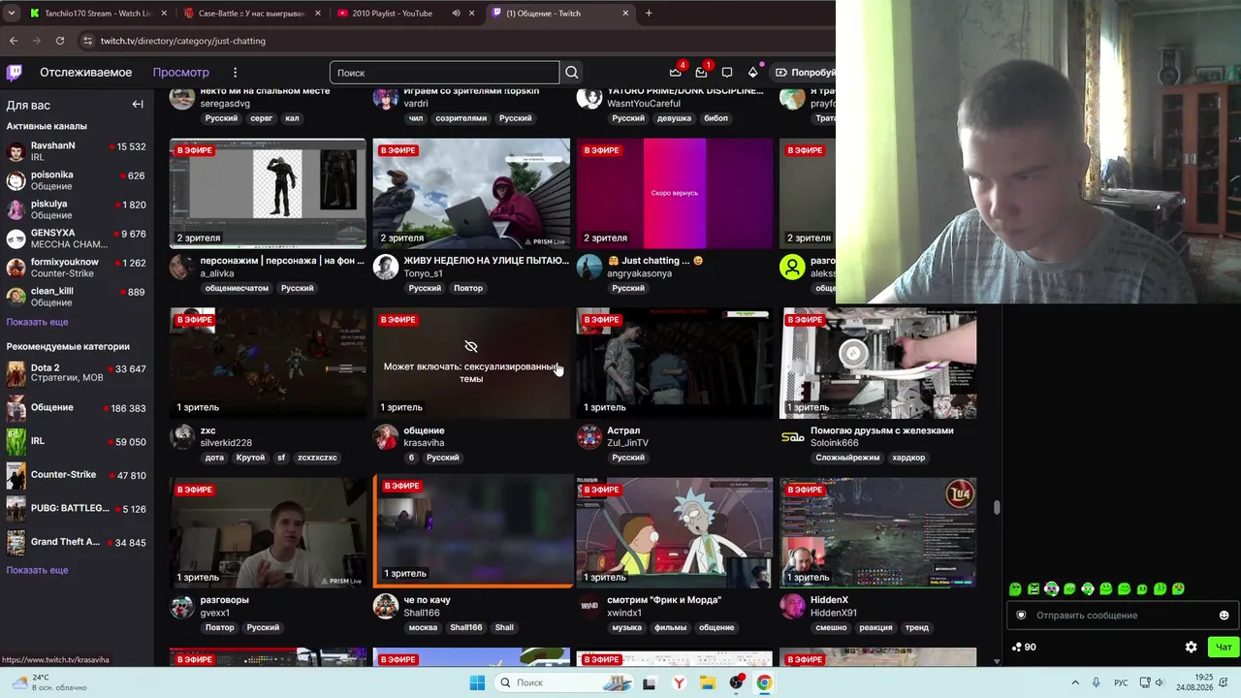Select the Общение - Twitch browser tab
The image size is (1241, 698).
click(560, 14)
